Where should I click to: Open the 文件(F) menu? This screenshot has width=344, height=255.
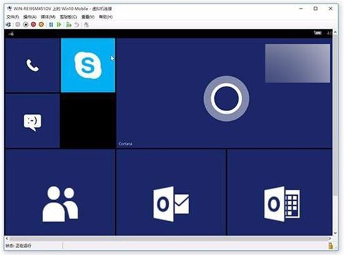(x=12, y=17)
